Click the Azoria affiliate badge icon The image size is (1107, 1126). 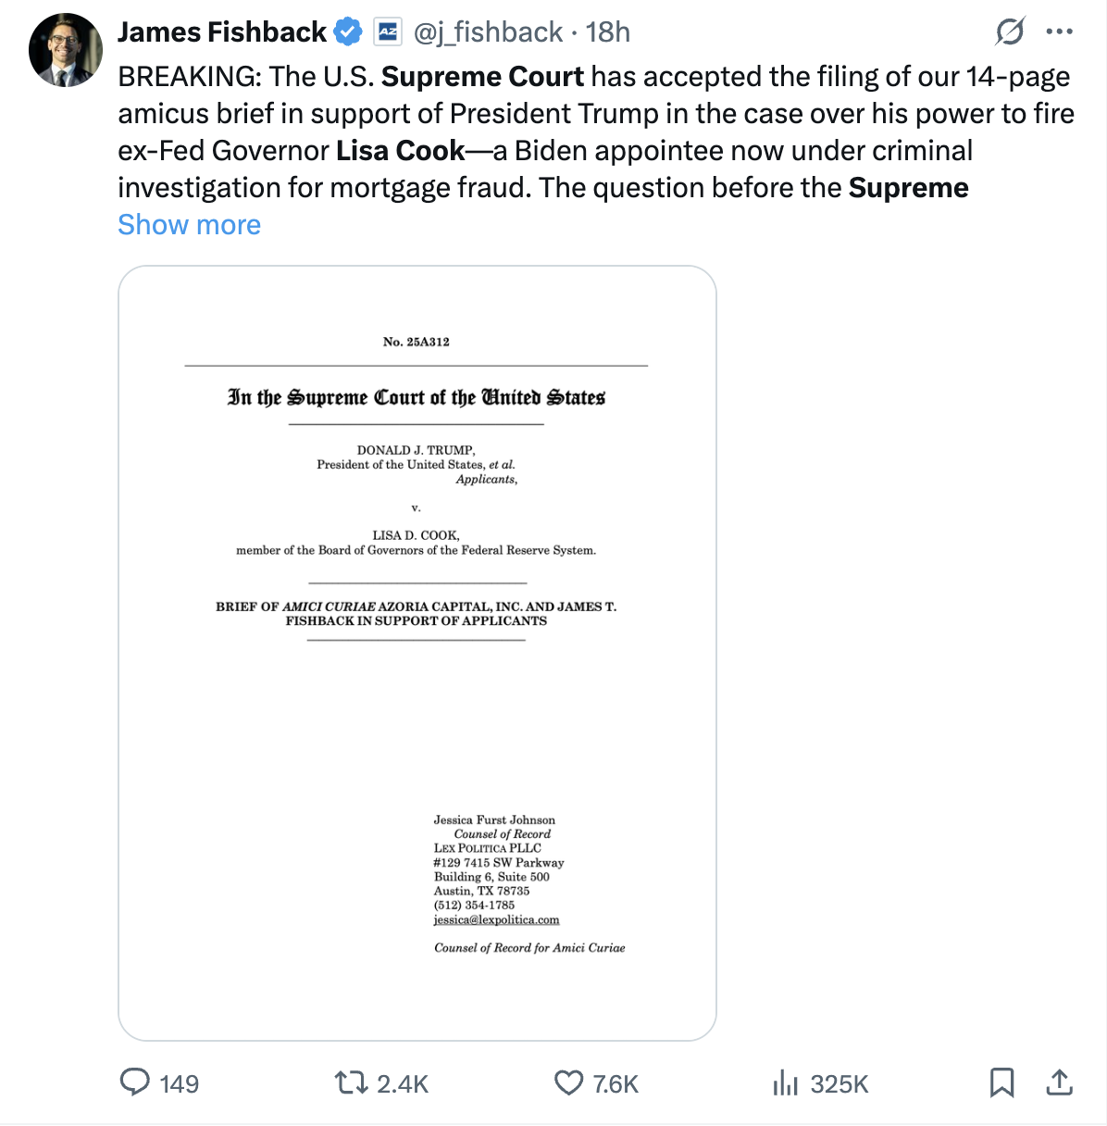click(387, 32)
